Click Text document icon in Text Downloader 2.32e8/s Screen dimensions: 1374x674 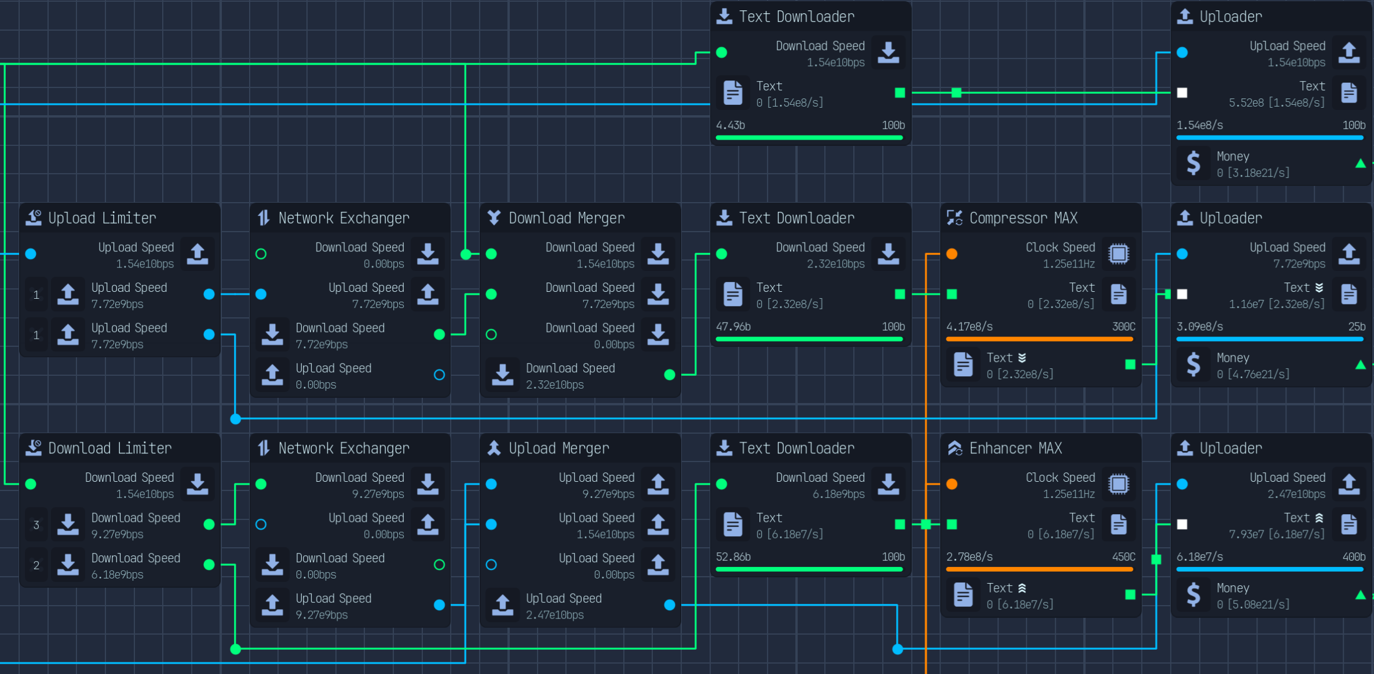click(733, 294)
